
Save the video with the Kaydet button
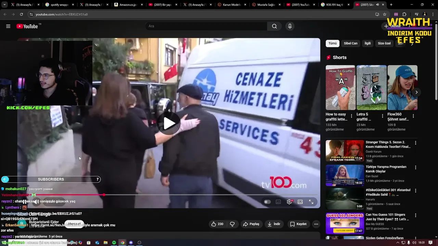(x=298, y=224)
